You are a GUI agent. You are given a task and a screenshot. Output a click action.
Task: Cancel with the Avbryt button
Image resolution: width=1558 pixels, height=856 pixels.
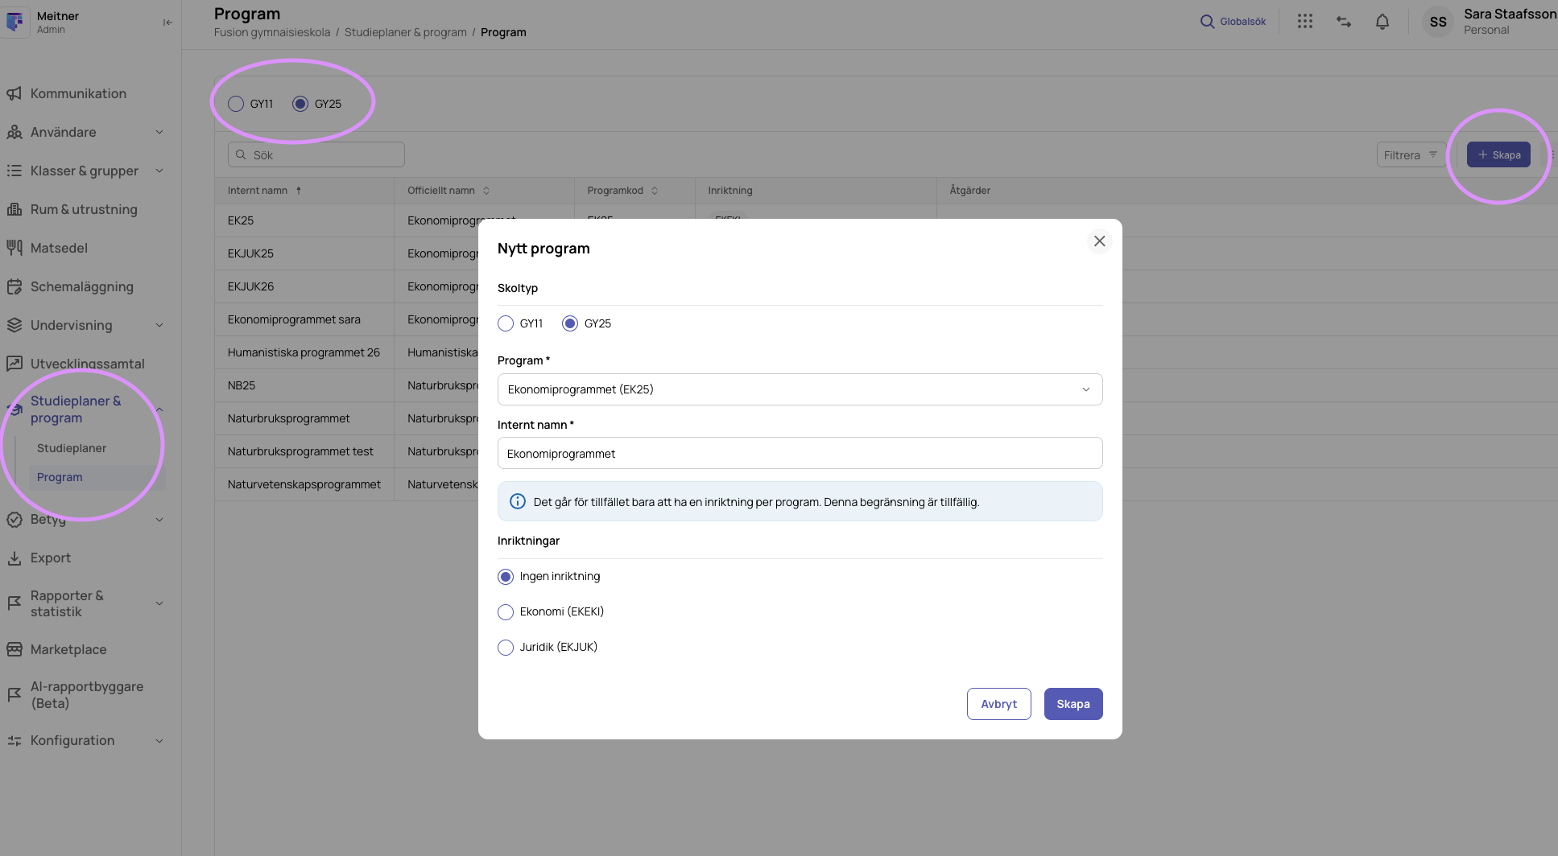(x=998, y=704)
